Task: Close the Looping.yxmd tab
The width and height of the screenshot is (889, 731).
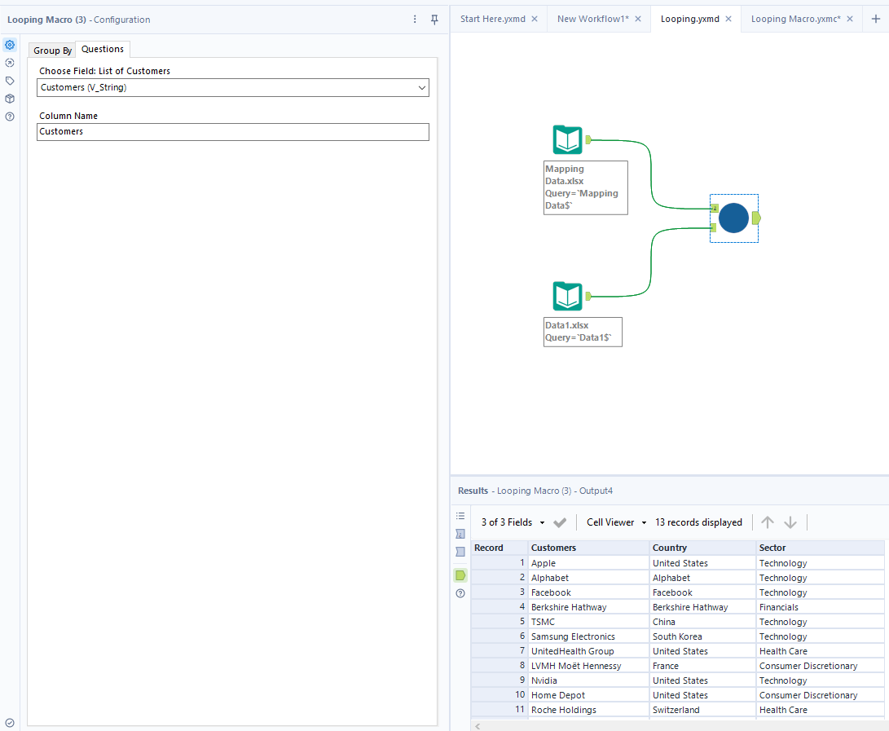Action: click(x=728, y=19)
